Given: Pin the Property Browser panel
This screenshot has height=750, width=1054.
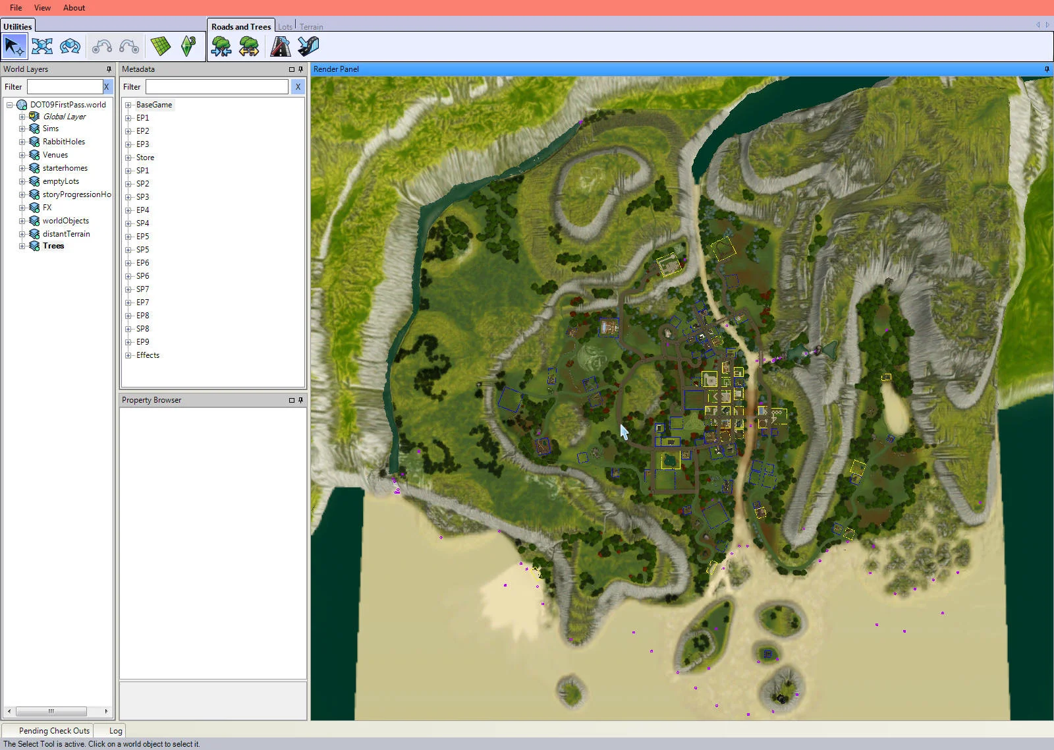Looking at the screenshot, I should [x=300, y=400].
